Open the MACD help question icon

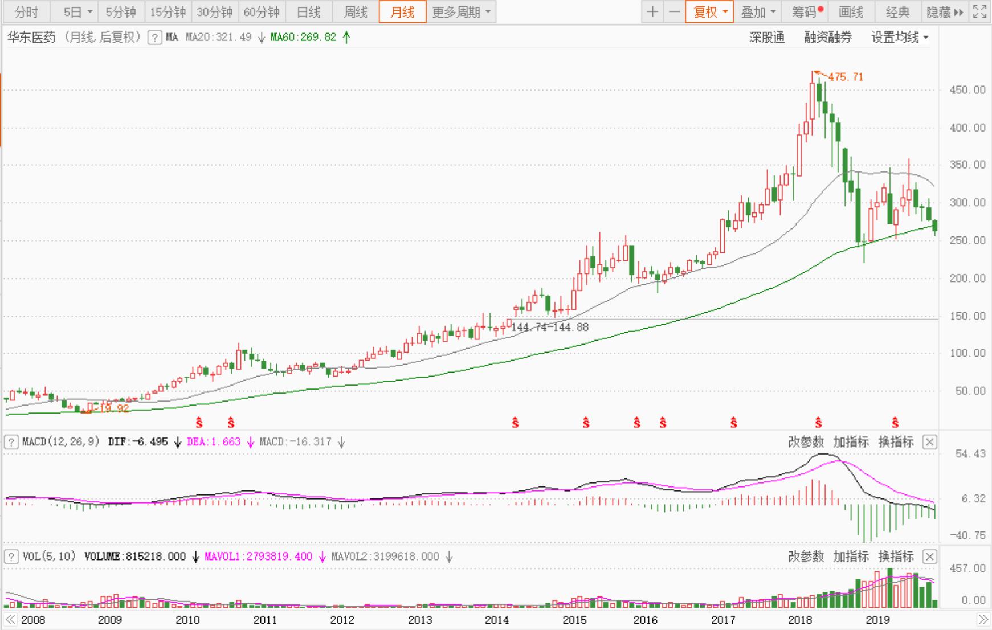pyautogui.click(x=11, y=442)
